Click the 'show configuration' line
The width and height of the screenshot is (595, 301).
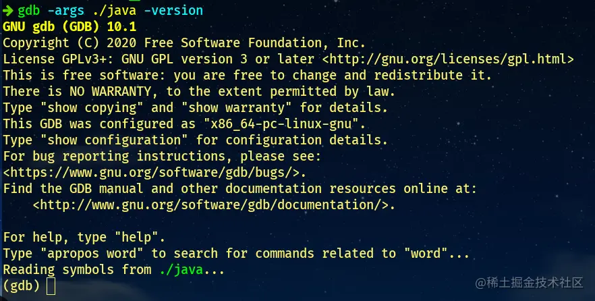196,140
